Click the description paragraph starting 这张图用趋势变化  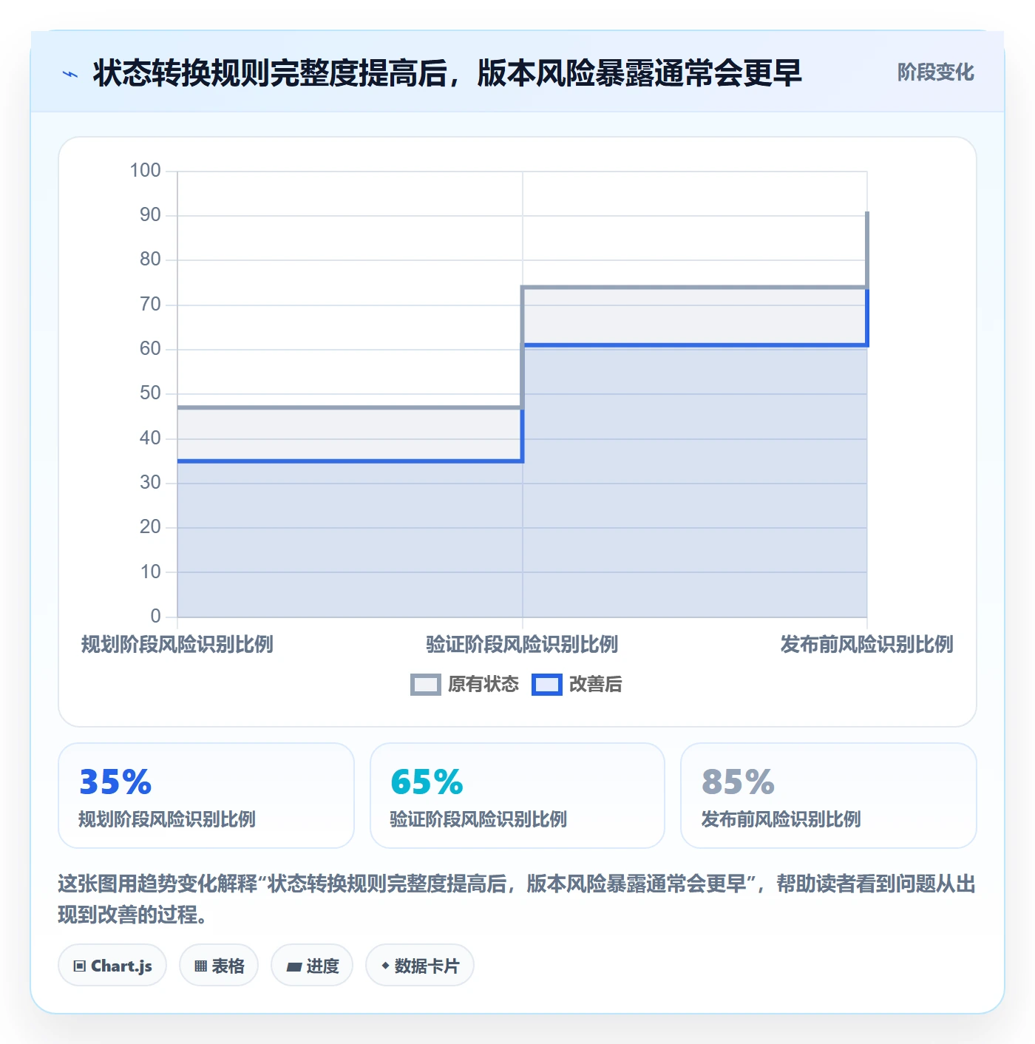517,899
